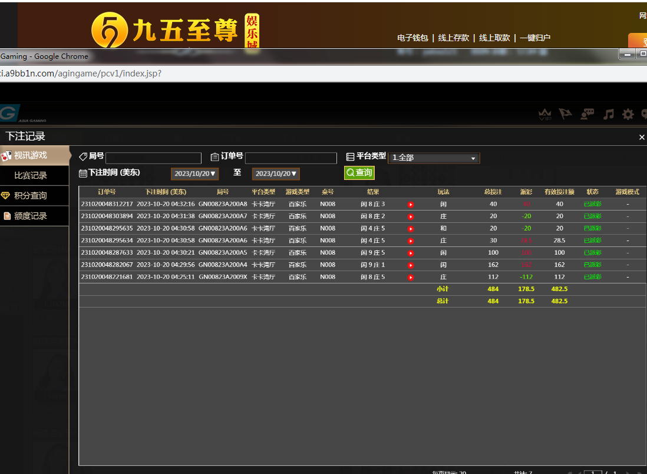Screen dimensions: 647x474
Task: Open 积分查询 in the sidebar
Action: click(31, 196)
